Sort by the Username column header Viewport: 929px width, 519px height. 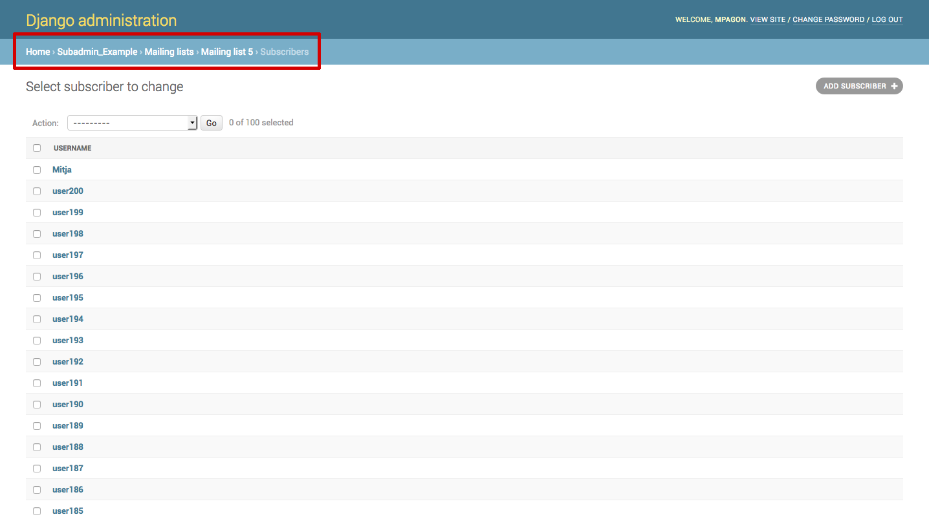pyautogui.click(x=72, y=148)
